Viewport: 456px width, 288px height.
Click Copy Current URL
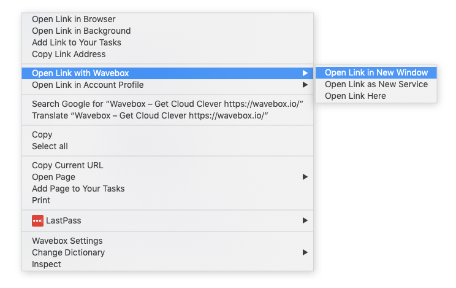point(67,165)
